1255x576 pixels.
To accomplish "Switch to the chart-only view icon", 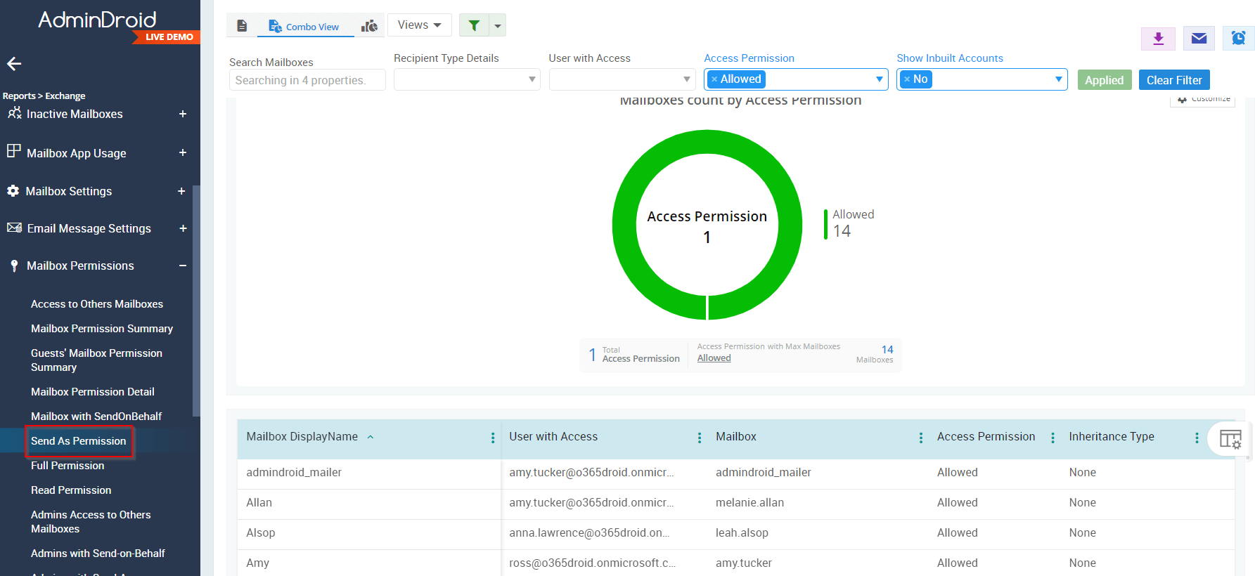I will [369, 26].
